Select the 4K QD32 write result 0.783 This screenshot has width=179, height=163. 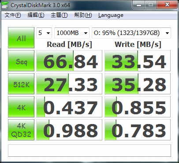pyautogui.click(x=138, y=130)
